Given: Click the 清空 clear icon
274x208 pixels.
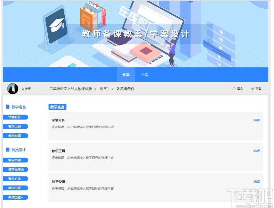Looking at the screenshot, I should (x=234, y=89).
